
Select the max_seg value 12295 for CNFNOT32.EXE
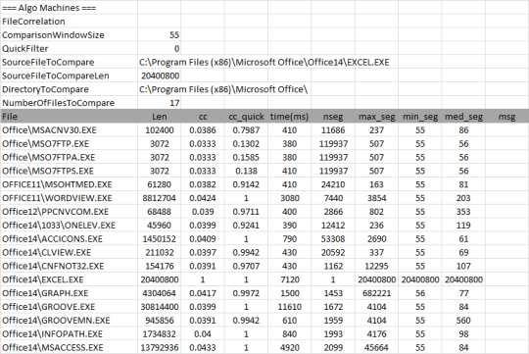point(376,266)
